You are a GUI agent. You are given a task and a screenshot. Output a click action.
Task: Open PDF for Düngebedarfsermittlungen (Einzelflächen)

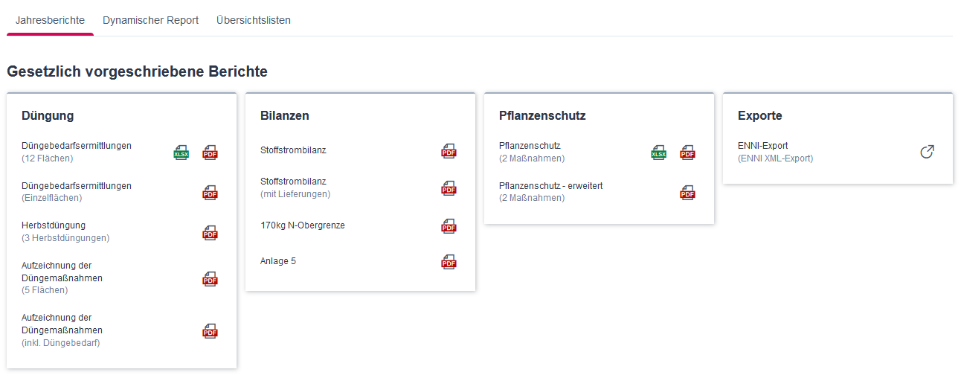click(x=210, y=192)
